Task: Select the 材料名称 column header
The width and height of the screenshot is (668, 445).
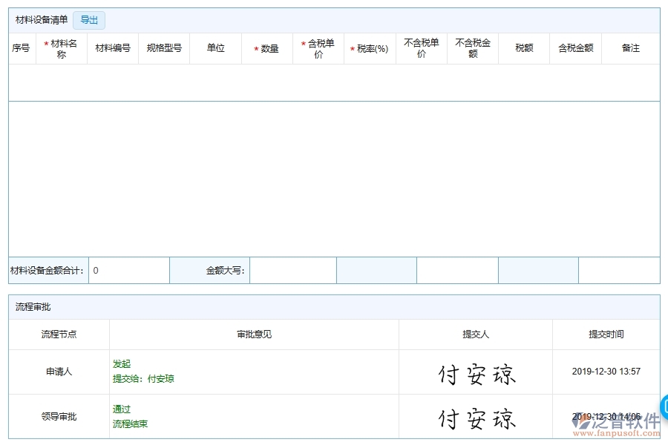Action: click(62, 47)
